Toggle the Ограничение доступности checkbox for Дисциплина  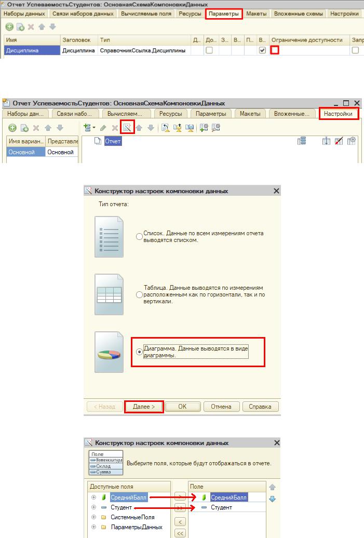(275, 50)
